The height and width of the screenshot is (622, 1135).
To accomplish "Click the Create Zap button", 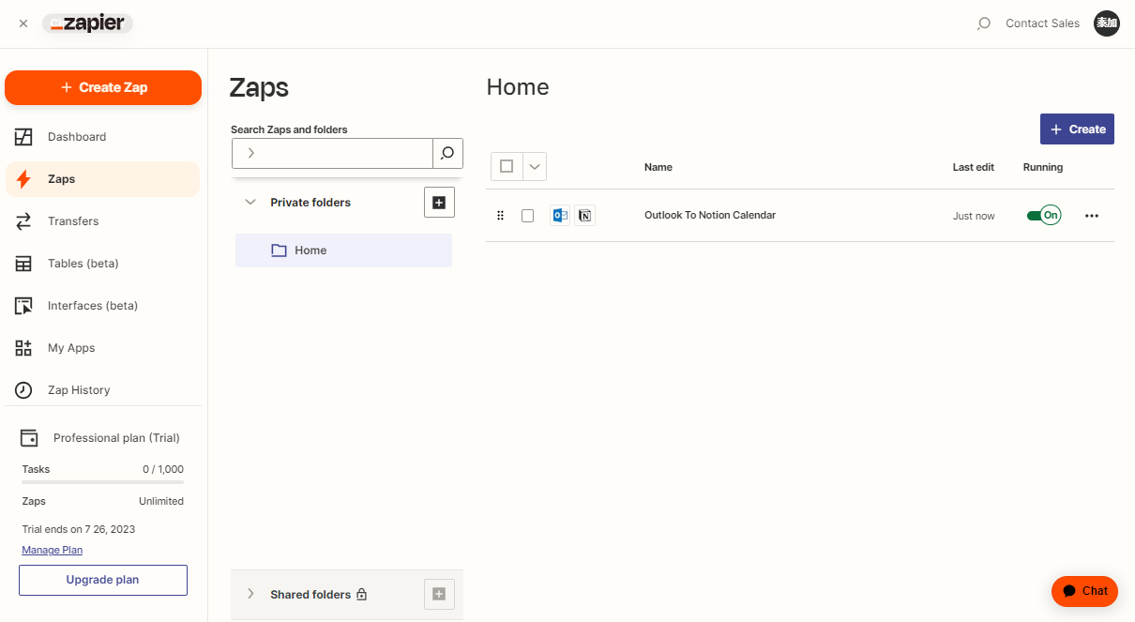I will click(103, 87).
